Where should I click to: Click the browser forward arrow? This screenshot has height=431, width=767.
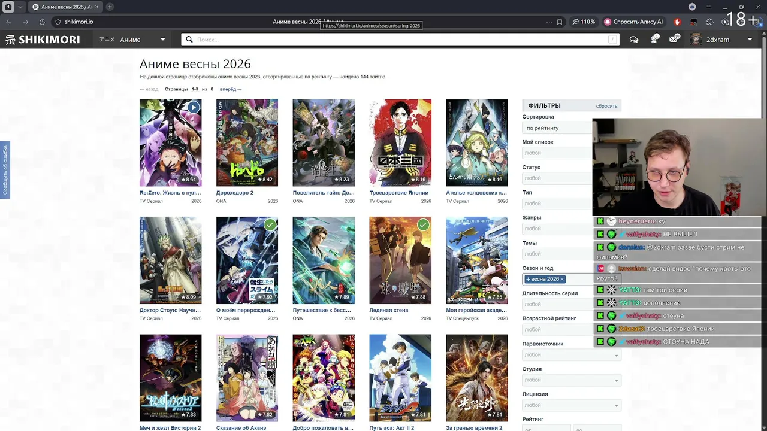25,22
